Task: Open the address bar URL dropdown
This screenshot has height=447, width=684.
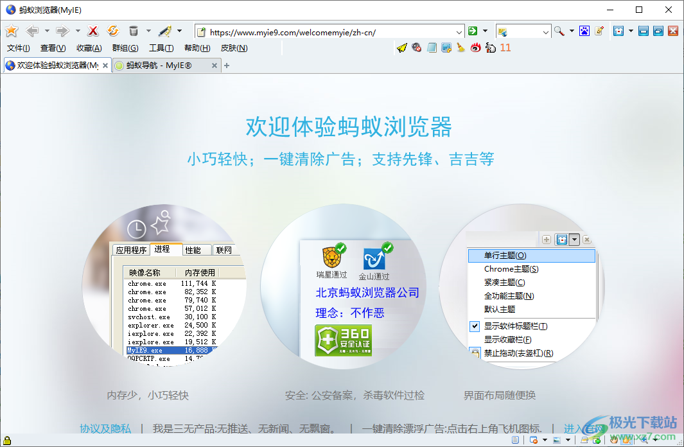Action: (460, 30)
